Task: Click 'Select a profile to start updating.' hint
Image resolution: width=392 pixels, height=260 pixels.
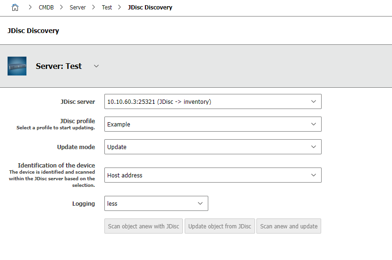Action: tap(56, 127)
